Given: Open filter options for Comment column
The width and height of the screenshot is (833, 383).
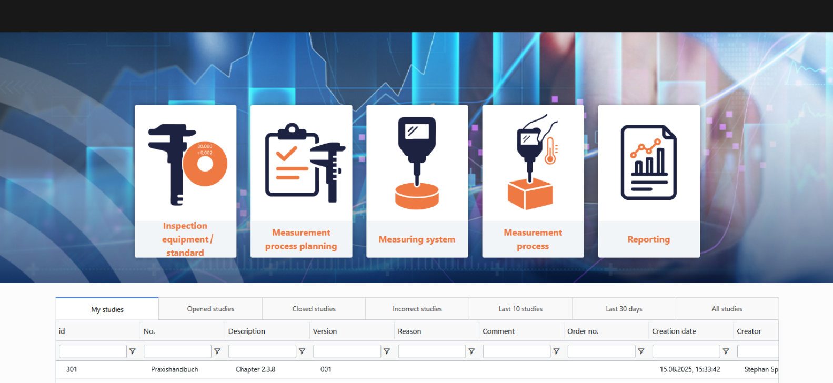Looking at the screenshot, I should click(x=556, y=351).
